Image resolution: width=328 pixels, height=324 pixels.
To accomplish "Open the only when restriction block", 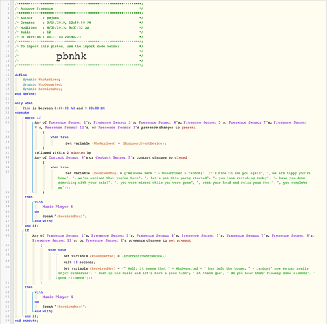I will point(24,103).
